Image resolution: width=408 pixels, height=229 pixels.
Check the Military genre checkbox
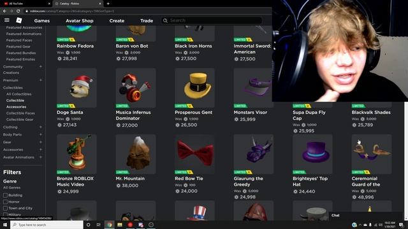click(5, 214)
